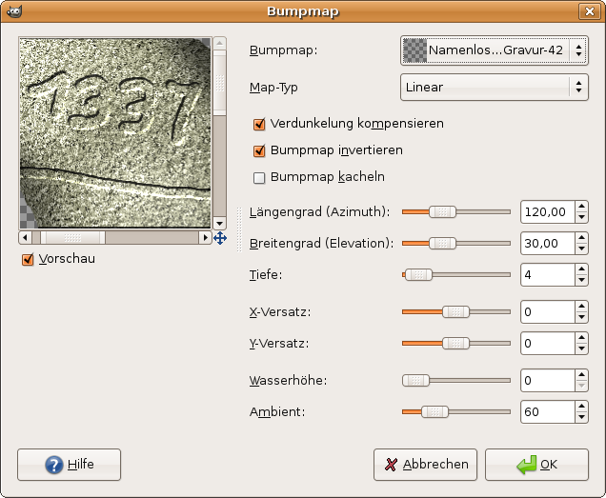Click the stone engraving preview image
This screenshot has width=606, height=498.
[115, 133]
